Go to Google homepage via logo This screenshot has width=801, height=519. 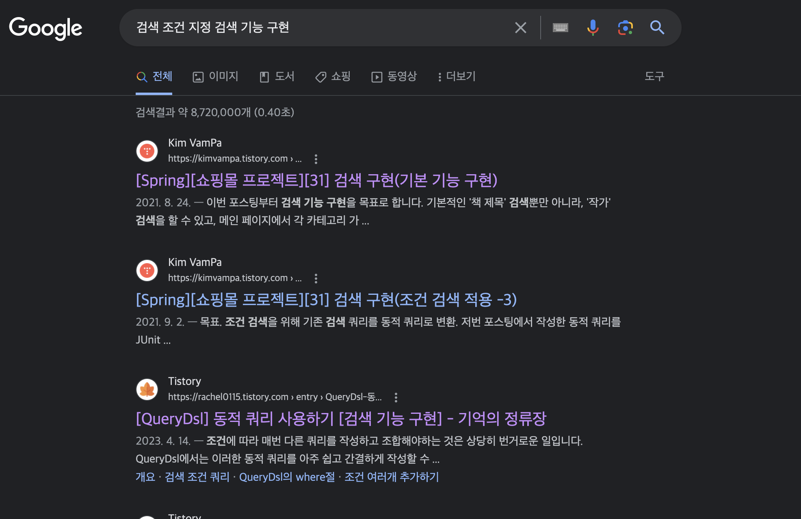point(45,28)
